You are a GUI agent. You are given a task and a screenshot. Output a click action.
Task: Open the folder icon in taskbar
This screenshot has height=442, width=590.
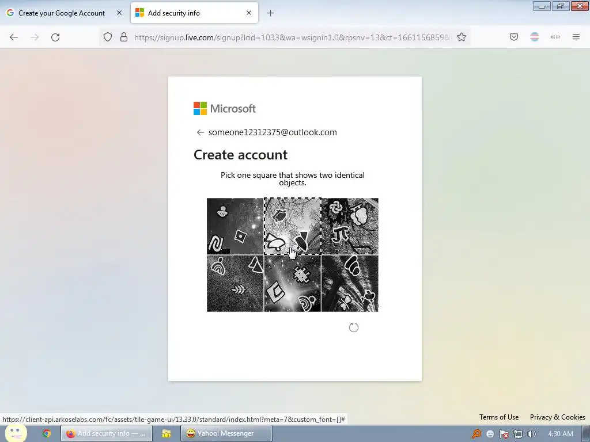click(167, 433)
